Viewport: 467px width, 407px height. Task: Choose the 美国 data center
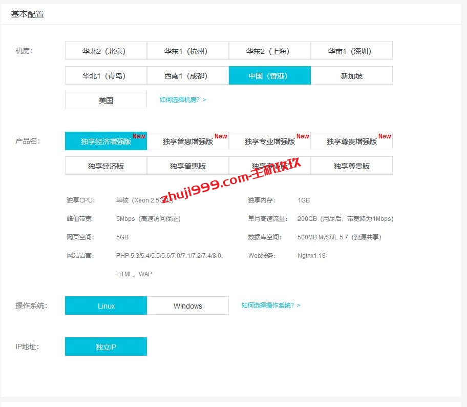(105, 100)
